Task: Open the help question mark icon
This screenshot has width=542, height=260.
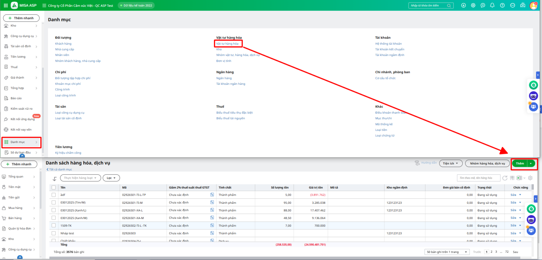Action: click(x=502, y=5)
